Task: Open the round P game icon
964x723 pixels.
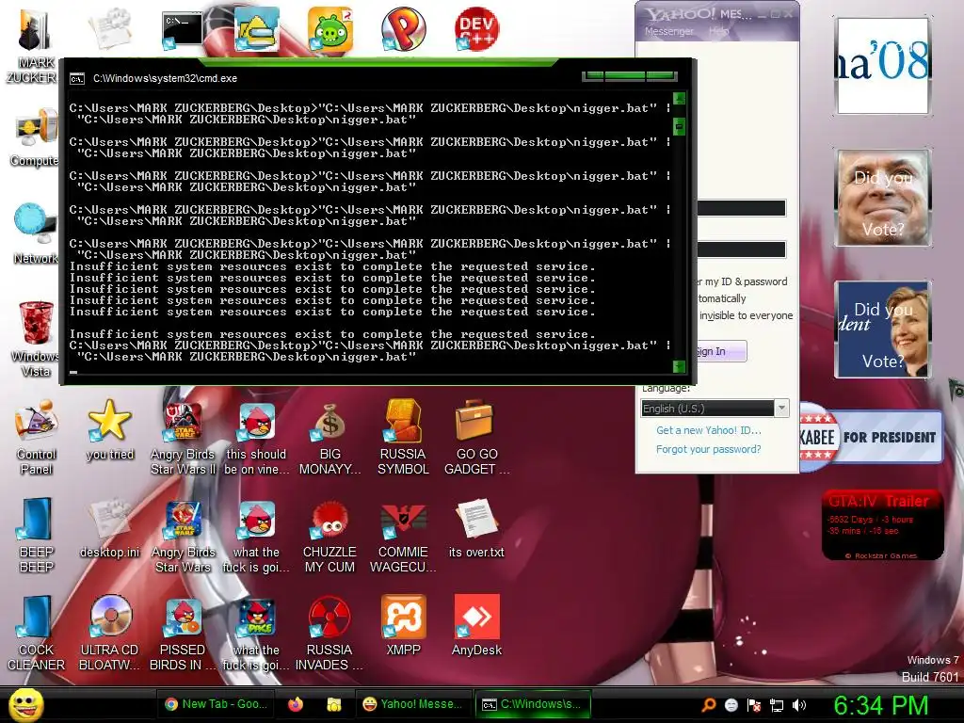Action: [x=403, y=29]
